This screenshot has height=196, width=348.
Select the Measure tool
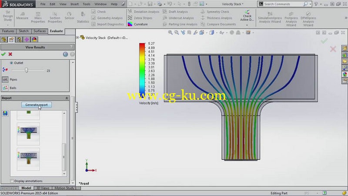click(22, 16)
